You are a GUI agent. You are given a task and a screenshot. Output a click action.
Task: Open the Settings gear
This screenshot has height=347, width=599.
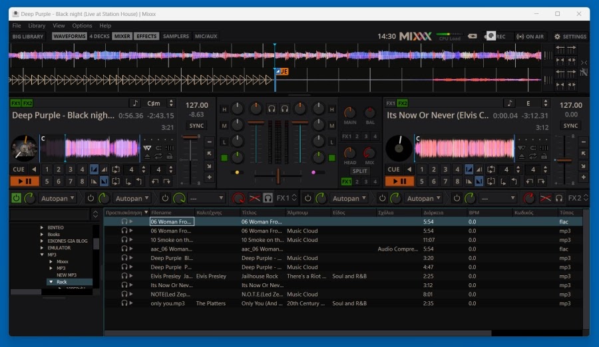point(570,37)
